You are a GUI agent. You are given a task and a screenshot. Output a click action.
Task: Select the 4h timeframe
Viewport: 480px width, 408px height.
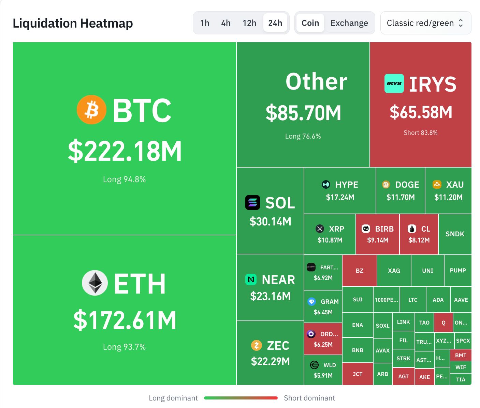coord(226,23)
